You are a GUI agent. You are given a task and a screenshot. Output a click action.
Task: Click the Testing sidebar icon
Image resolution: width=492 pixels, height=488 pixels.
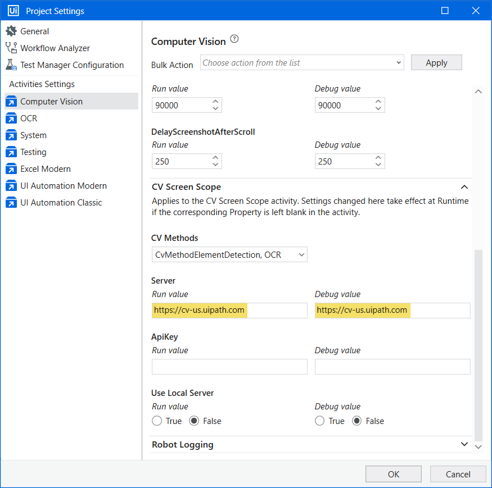11,152
